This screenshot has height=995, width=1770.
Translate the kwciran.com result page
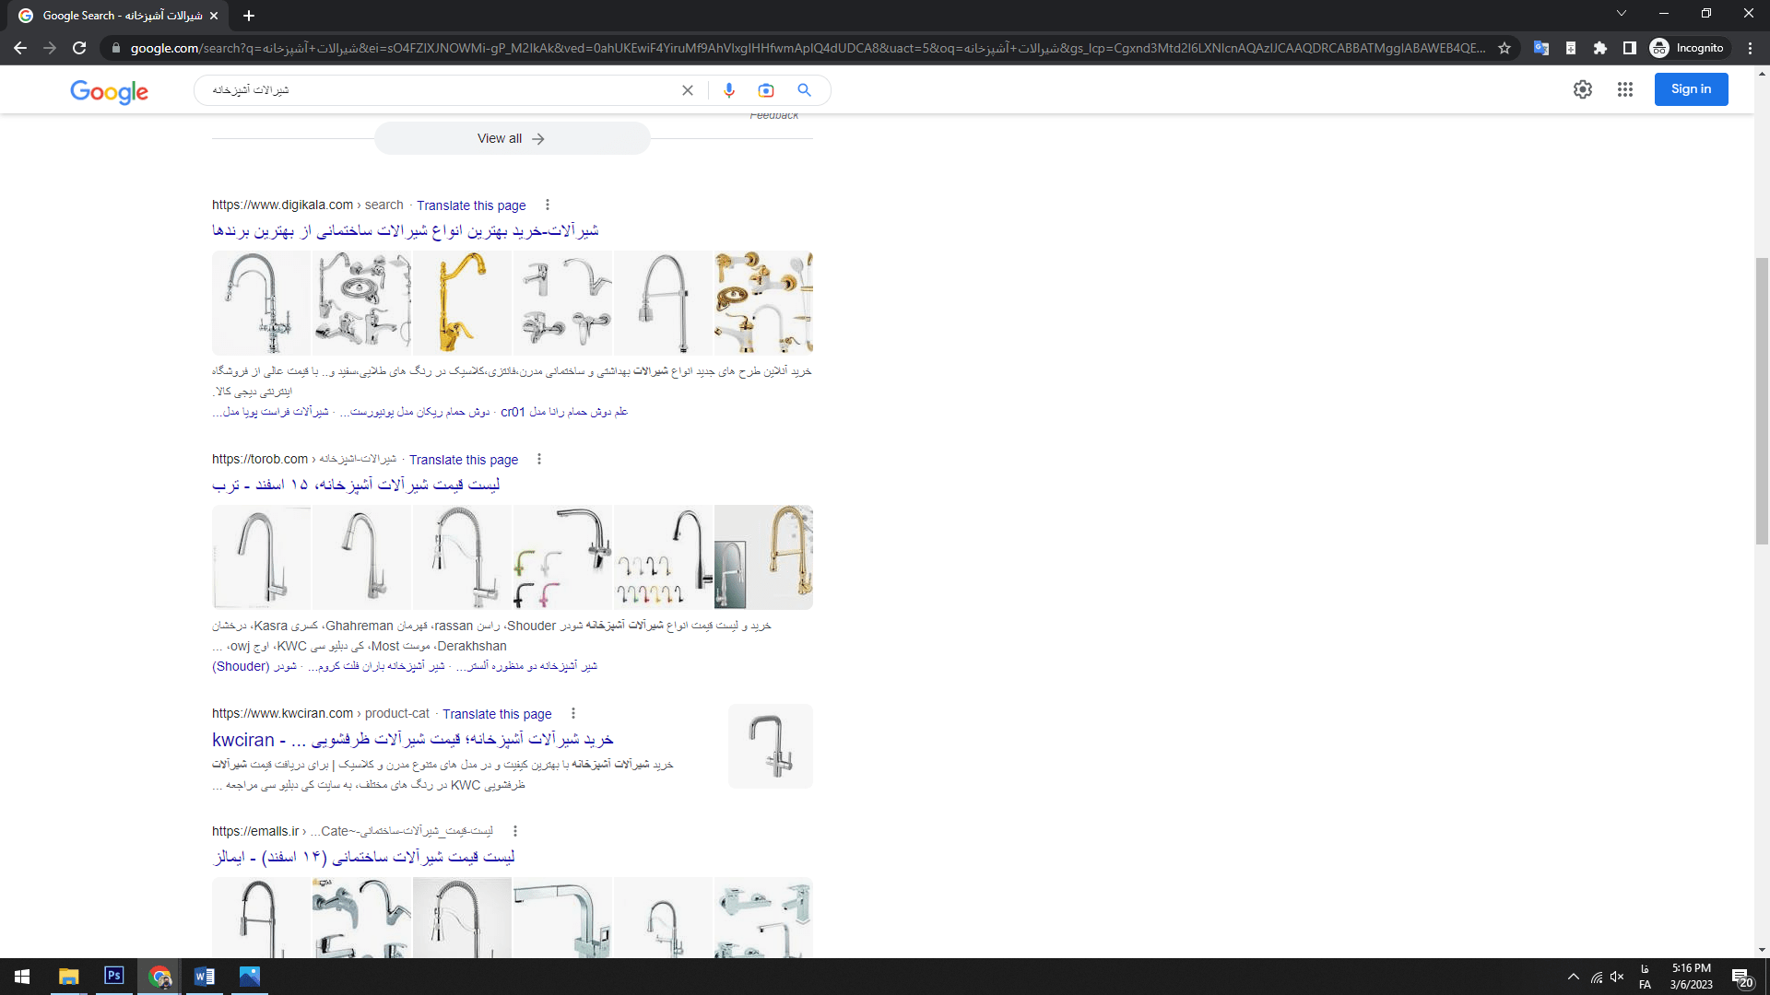497,714
